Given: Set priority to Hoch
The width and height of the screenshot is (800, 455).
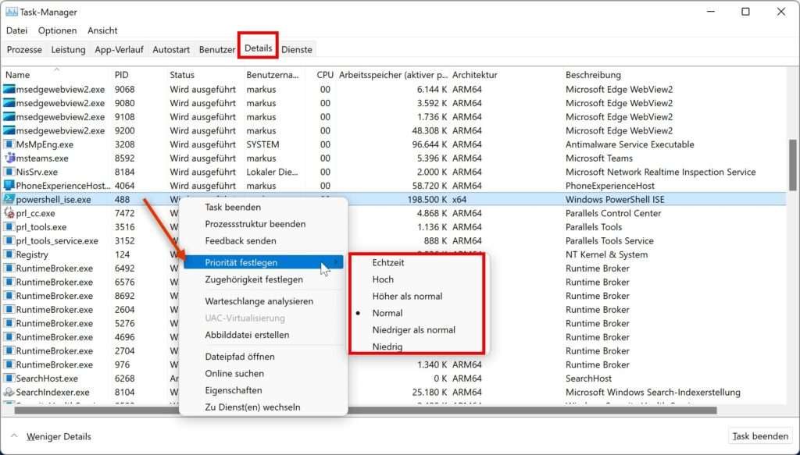Looking at the screenshot, I should click(382, 279).
